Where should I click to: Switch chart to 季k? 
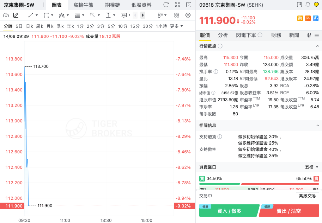click(x=60, y=26)
